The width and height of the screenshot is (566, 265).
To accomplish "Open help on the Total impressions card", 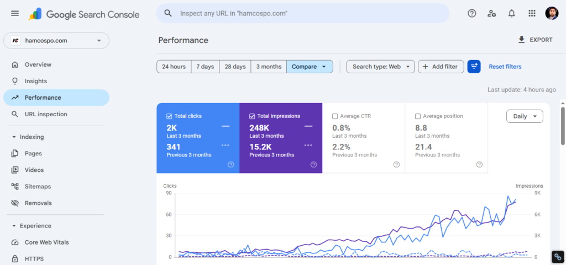I will [x=314, y=165].
